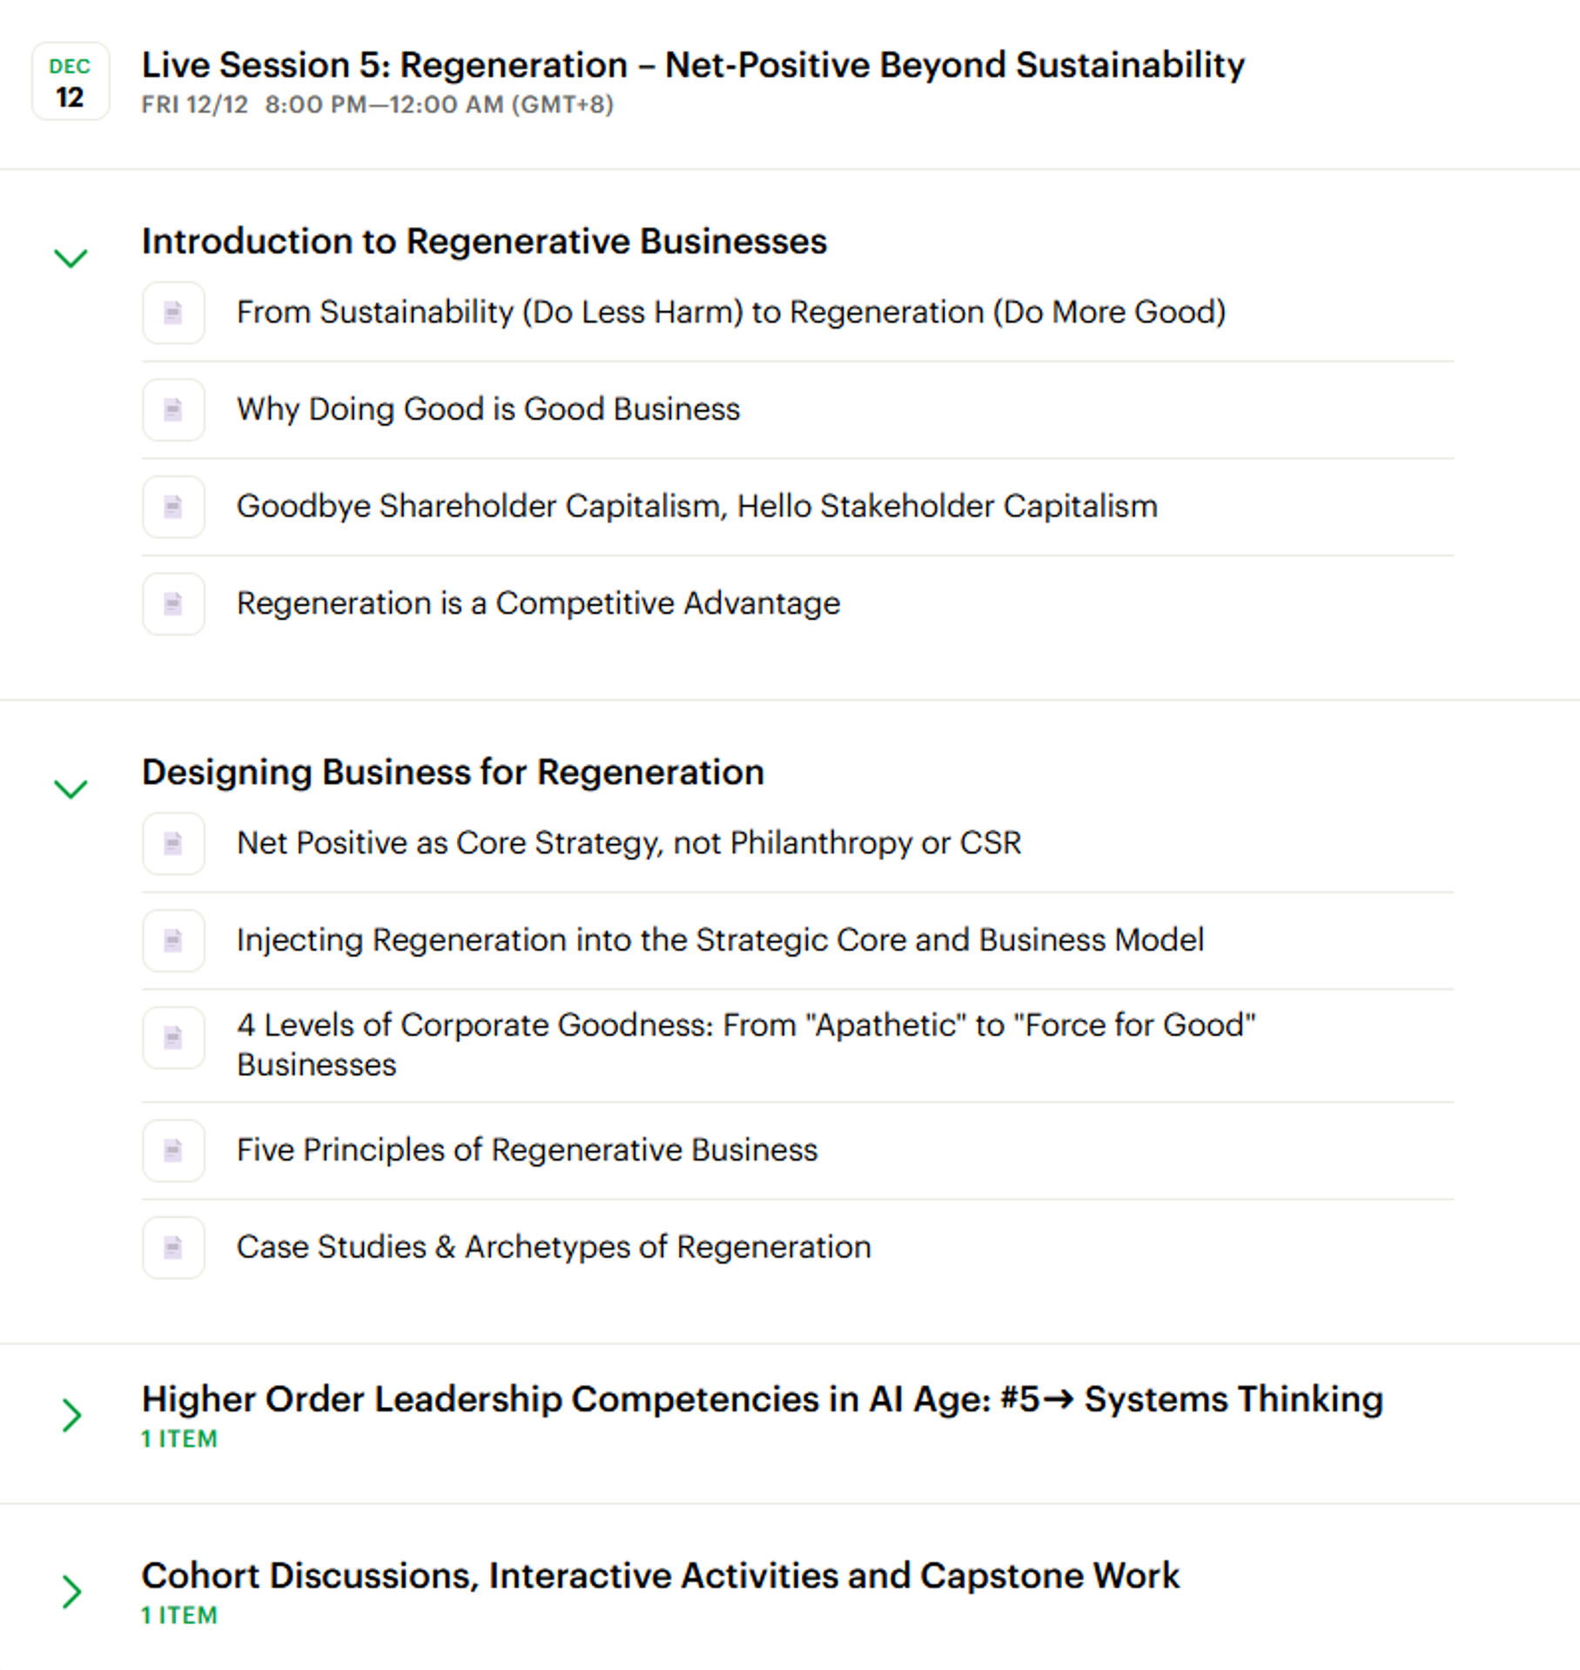This screenshot has width=1580, height=1670.
Task: Click document icon for Net Positive as Core Strategy
Action: click(173, 843)
